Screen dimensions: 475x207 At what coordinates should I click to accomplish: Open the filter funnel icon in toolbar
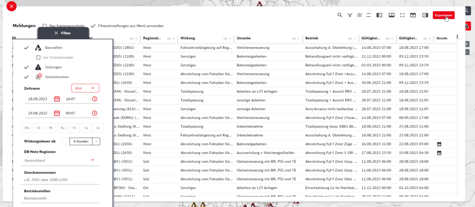(349, 15)
